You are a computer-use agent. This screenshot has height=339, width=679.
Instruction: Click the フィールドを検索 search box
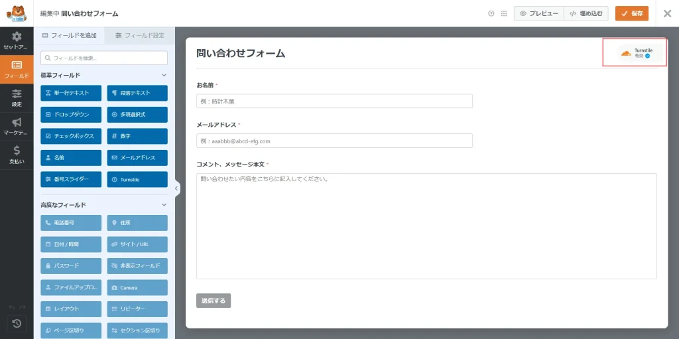point(104,58)
